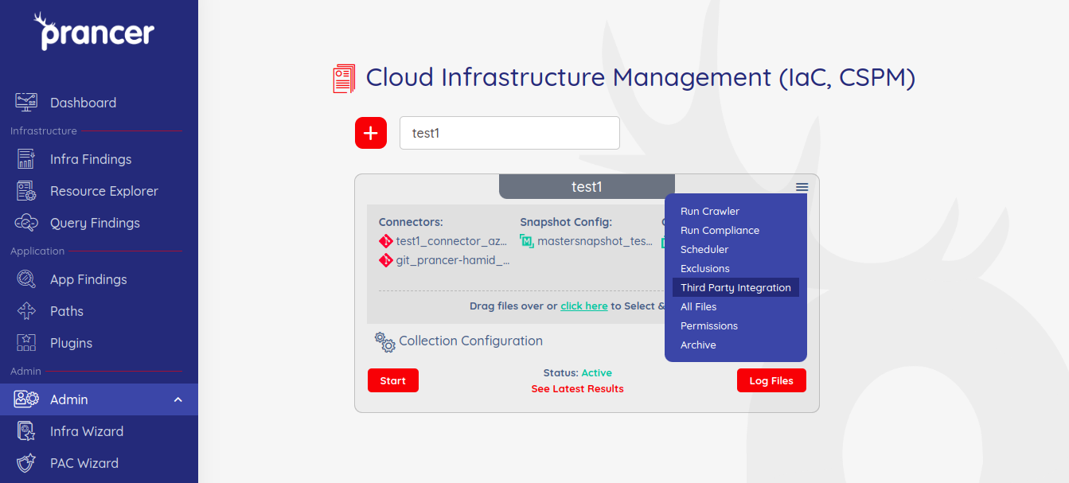Select the Admin sidebar item
Screen dimensions: 1069x483
coord(99,399)
